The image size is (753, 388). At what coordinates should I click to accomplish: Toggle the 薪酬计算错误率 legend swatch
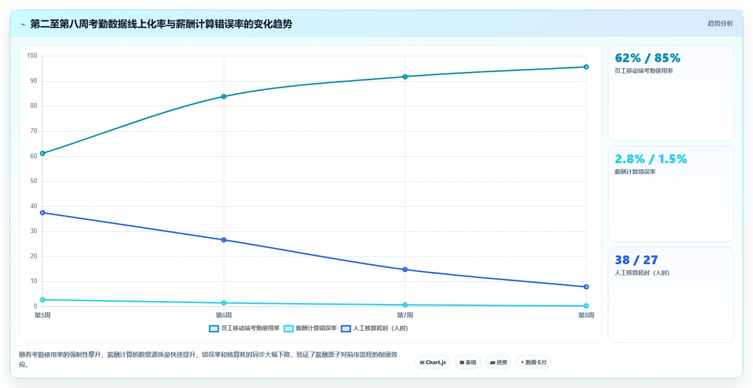(x=289, y=329)
